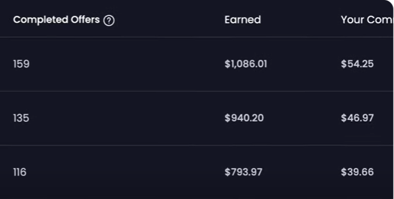Select the partially visible Your Com column header

click(x=367, y=20)
